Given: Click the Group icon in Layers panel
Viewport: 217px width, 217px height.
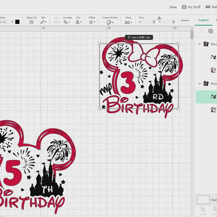Looking at the screenshot, I should click(201, 31).
